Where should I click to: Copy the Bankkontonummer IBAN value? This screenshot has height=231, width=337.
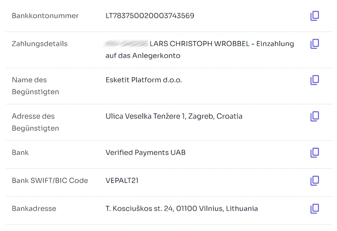pos(315,16)
